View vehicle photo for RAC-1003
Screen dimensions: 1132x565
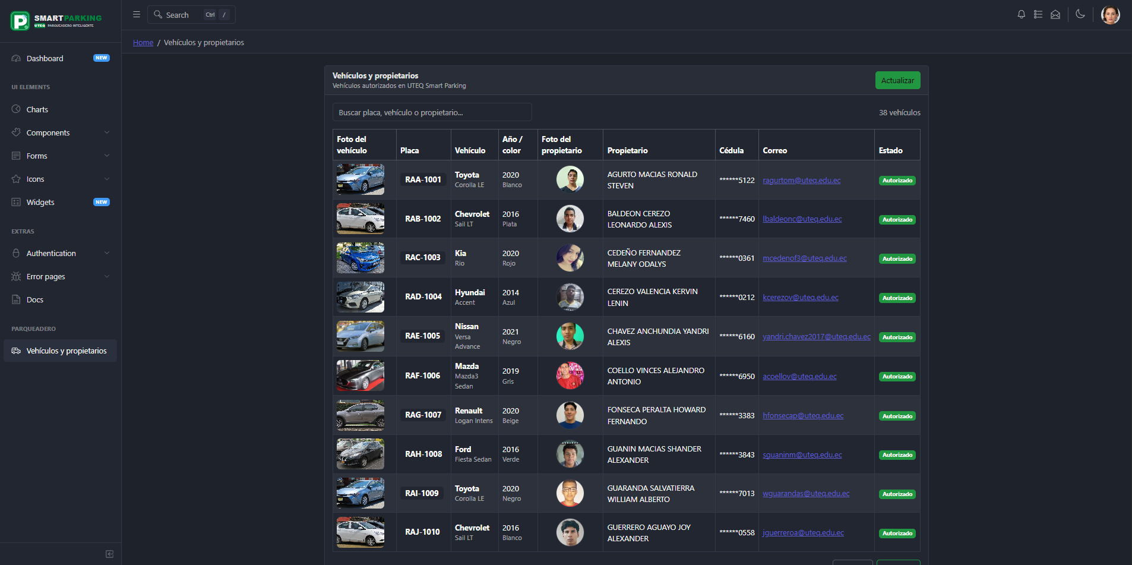[361, 258]
